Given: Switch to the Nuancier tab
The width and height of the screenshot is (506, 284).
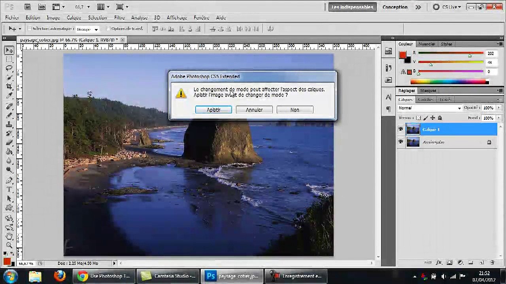Looking at the screenshot, I should (427, 44).
